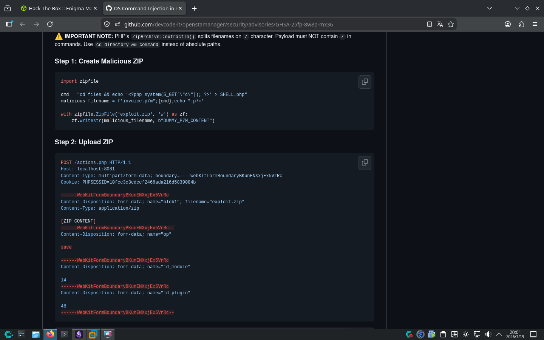Expand hidden system tray icons
Screen dimensions: 544x340
tap(499, 334)
